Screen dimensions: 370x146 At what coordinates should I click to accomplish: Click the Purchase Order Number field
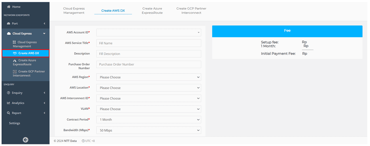149,64
